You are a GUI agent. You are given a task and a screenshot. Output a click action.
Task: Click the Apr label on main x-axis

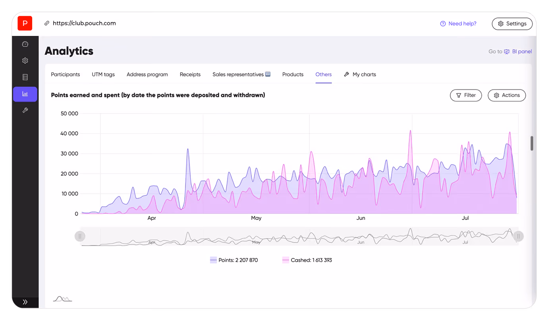click(x=152, y=218)
